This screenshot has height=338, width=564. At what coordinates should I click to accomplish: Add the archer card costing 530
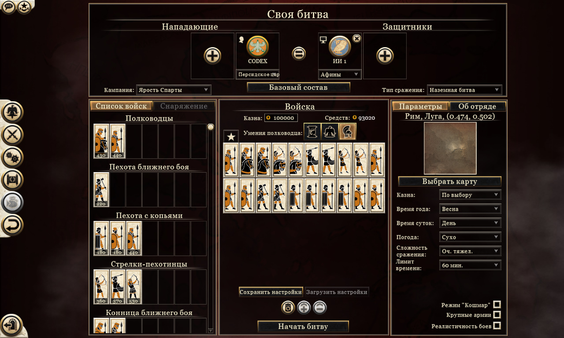[134, 287]
